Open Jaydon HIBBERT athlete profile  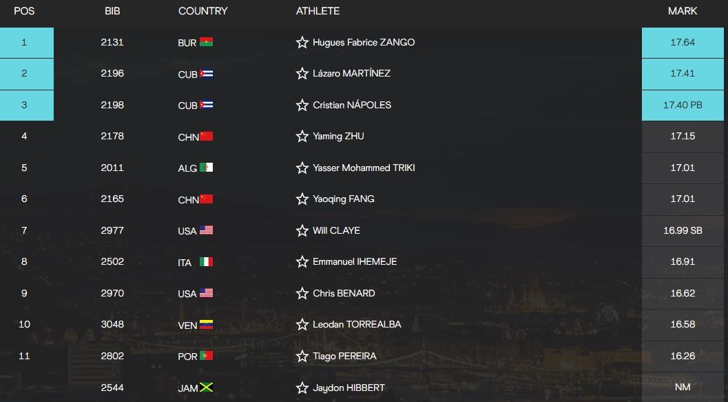tap(349, 388)
